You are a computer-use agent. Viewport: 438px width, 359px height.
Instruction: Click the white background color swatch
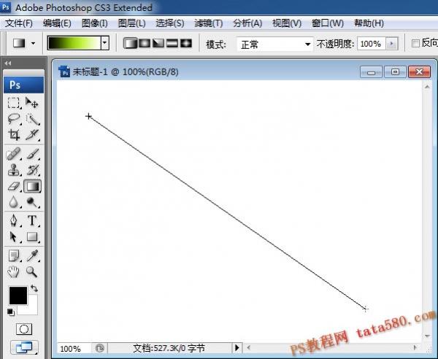tap(31, 308)
